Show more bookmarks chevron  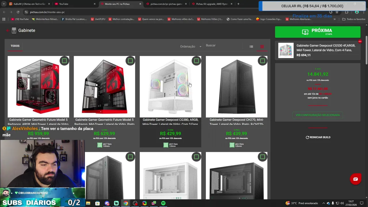(334, 19)
